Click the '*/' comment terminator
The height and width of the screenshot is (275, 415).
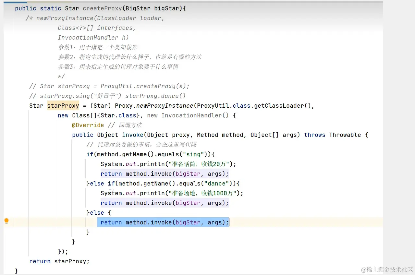[x=61, y=77]
